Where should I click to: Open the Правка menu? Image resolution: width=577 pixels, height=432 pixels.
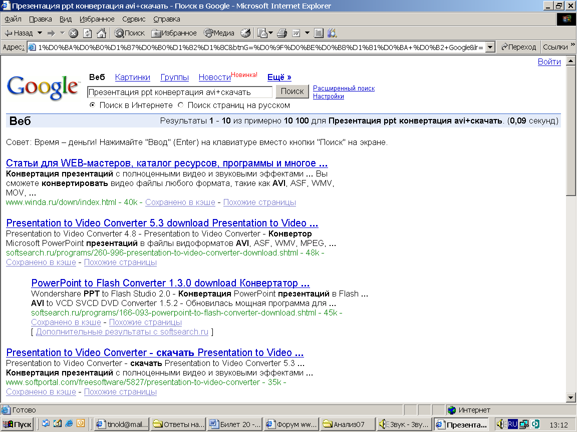click(x=41, y=19)
